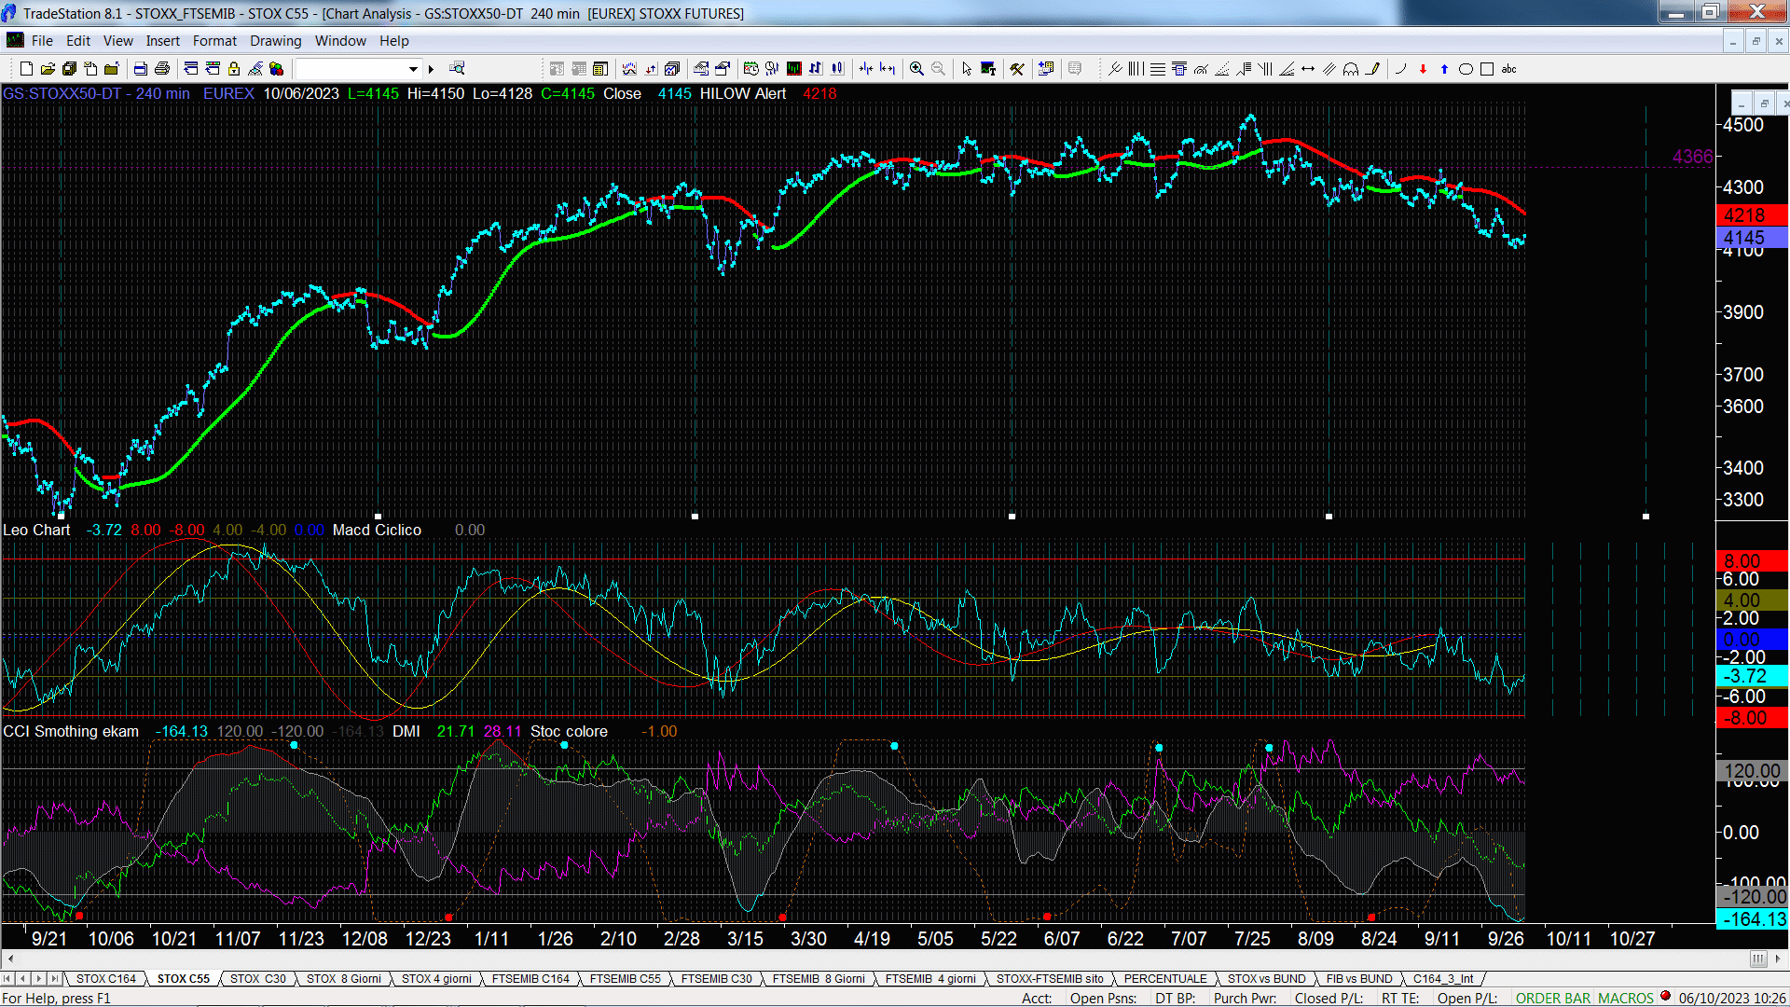Select the parallel lines drawing tool

click(1329, 69)
